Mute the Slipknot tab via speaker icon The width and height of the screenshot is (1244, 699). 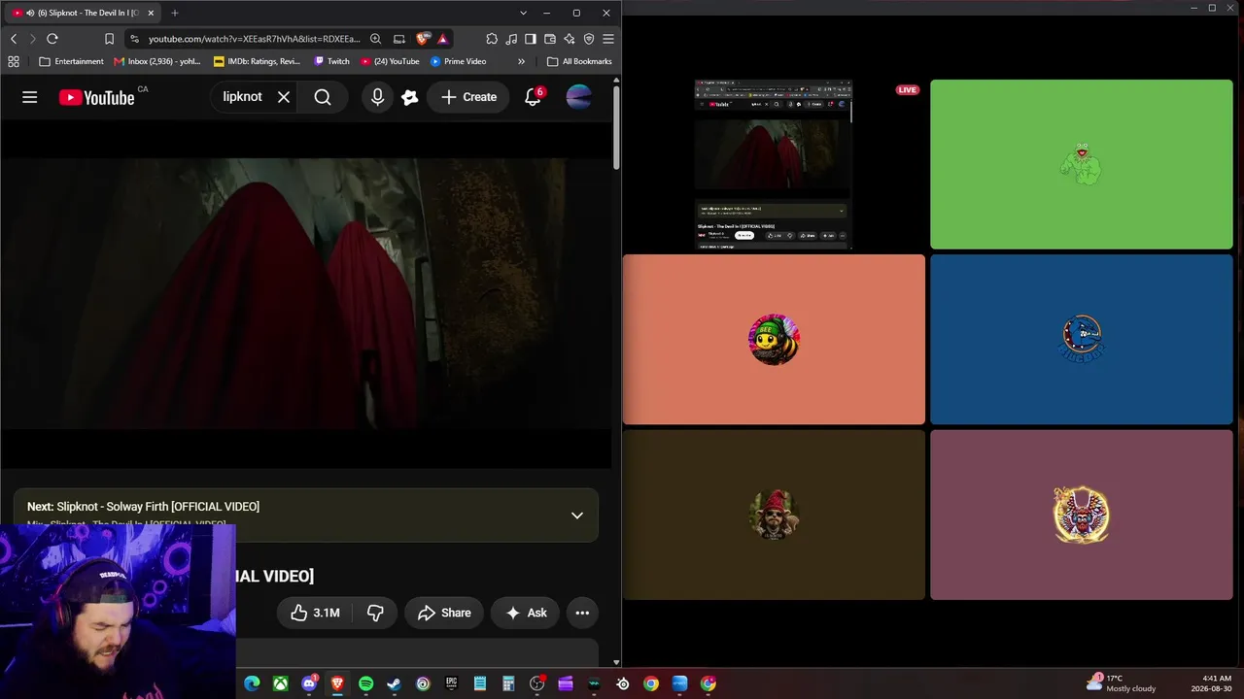click(x=30, y=13)
